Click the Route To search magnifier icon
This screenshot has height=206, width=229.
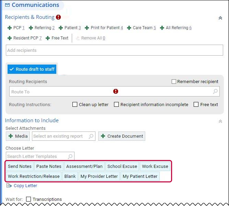coord(215,91)
